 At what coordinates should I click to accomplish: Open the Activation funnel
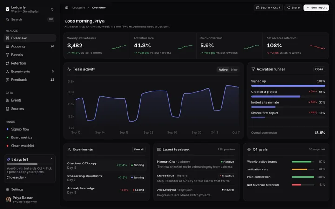[x=319, y=69]
